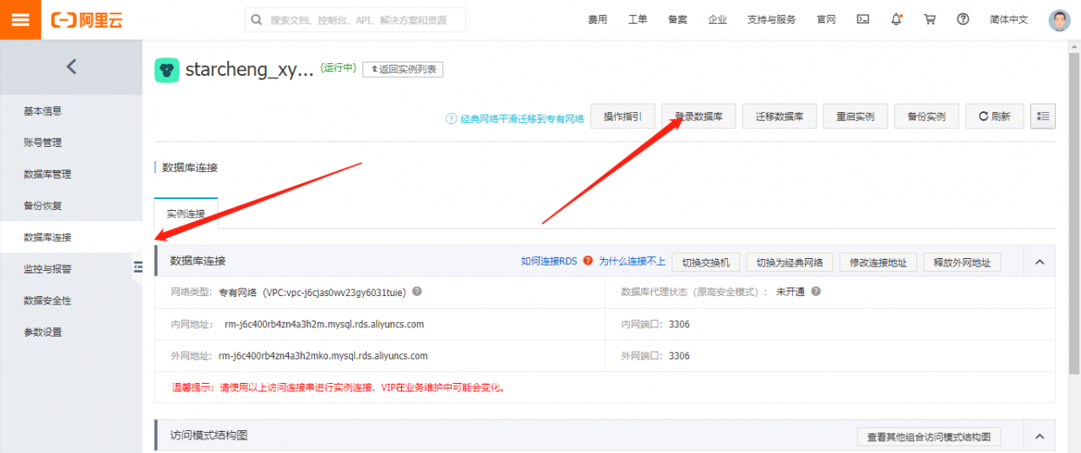Collapse the 访问模式结构图 section
Image resolution: width=1081 pixels, height=453 pixels.
(x=1040, y=436)
